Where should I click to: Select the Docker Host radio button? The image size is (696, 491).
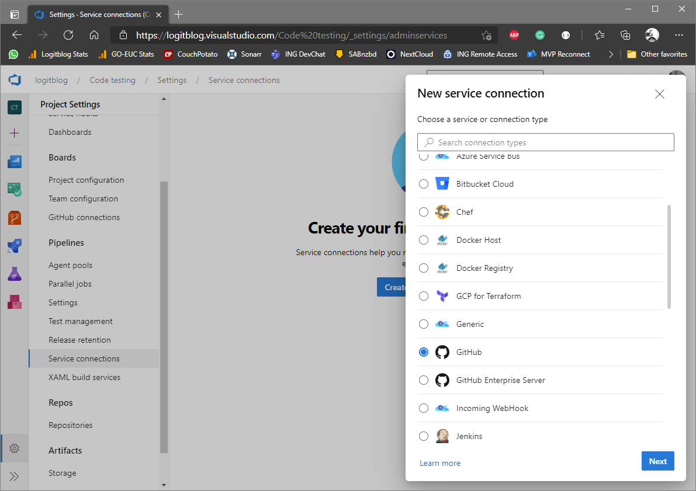click(424, 240)
